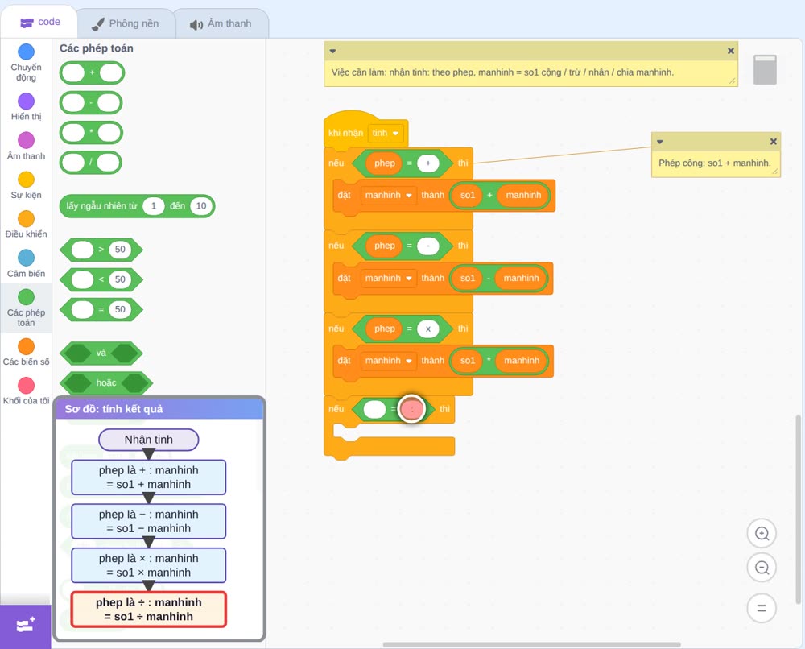This screenshot has width=805, height=649.
Task: Close the 'Việc cần làm' comment
Action: click(x=731, y=51)
